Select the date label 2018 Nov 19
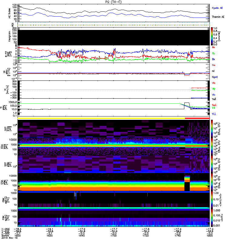The height and width of the screenshot is (242, 227). click(9, 238)
